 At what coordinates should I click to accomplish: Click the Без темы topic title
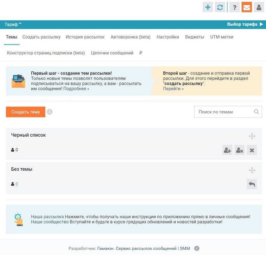coord(21,169)
